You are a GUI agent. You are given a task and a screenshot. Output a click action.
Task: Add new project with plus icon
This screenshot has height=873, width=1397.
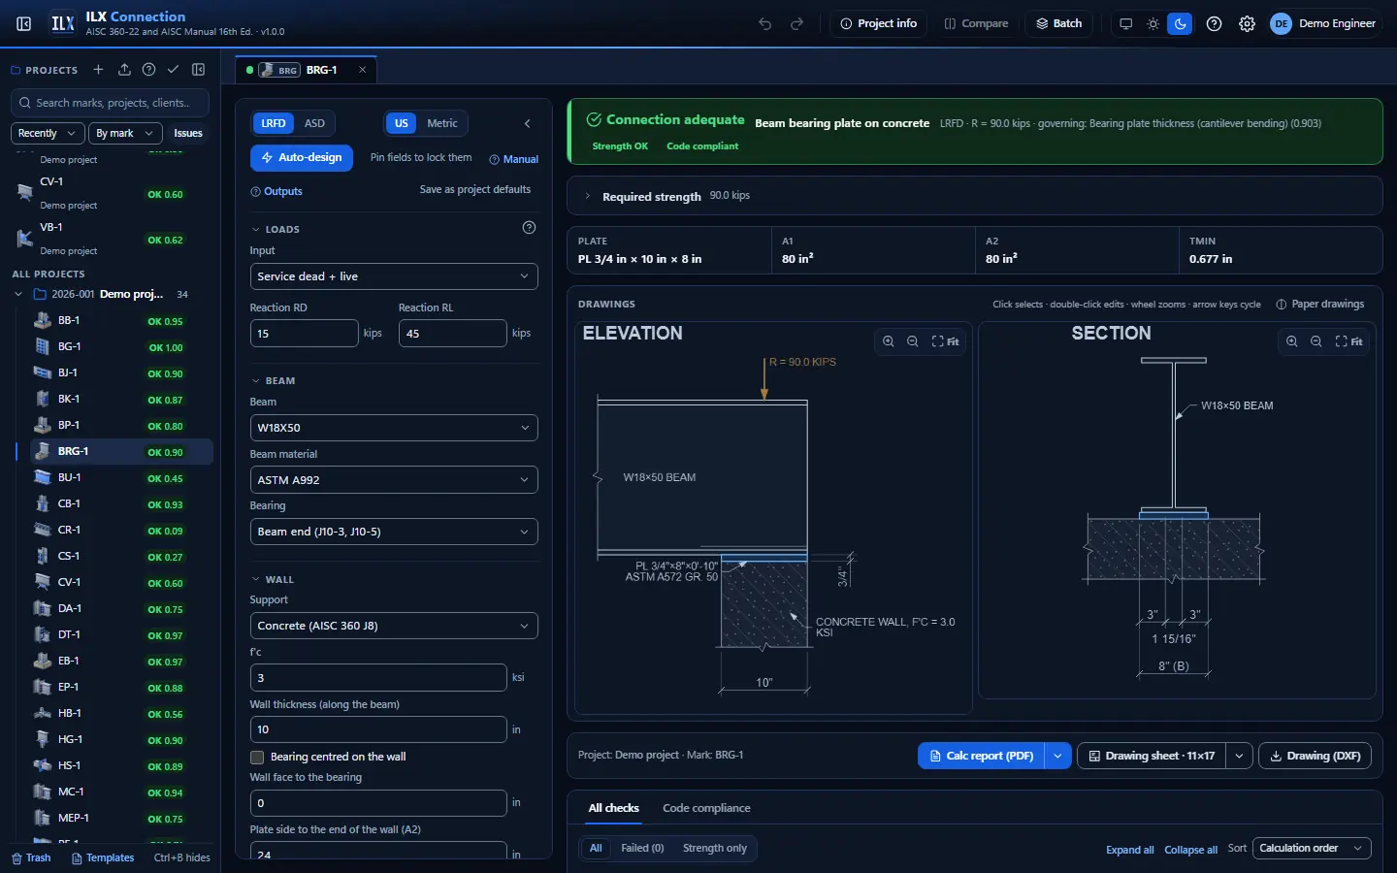(98, 70)
